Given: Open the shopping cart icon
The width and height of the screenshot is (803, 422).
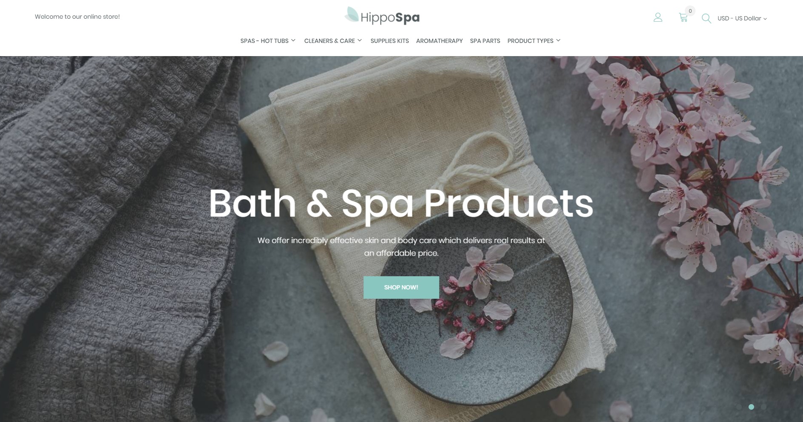Looking at the screenshot, I should [x=683, y=17].
